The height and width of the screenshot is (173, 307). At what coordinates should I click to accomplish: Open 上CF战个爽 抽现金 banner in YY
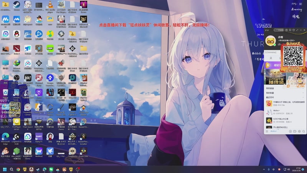coord(275,77)
